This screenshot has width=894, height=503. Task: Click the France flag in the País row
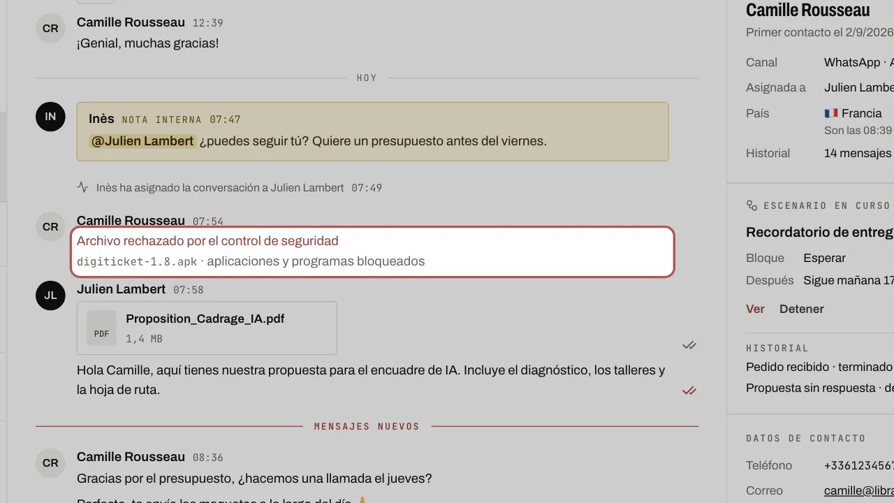831,113
